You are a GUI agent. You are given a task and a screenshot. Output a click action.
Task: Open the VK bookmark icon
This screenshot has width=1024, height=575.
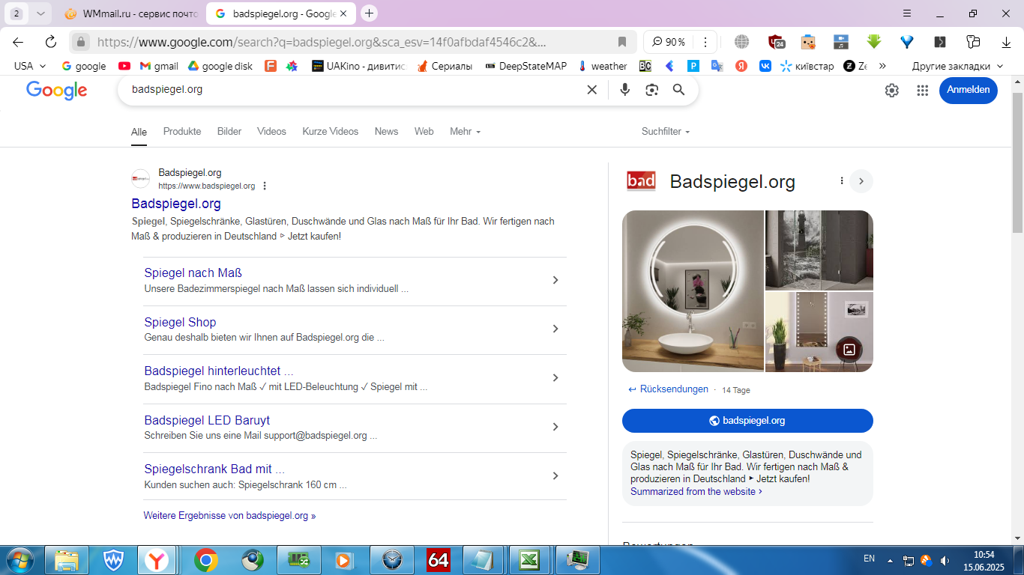click(765, 66)
